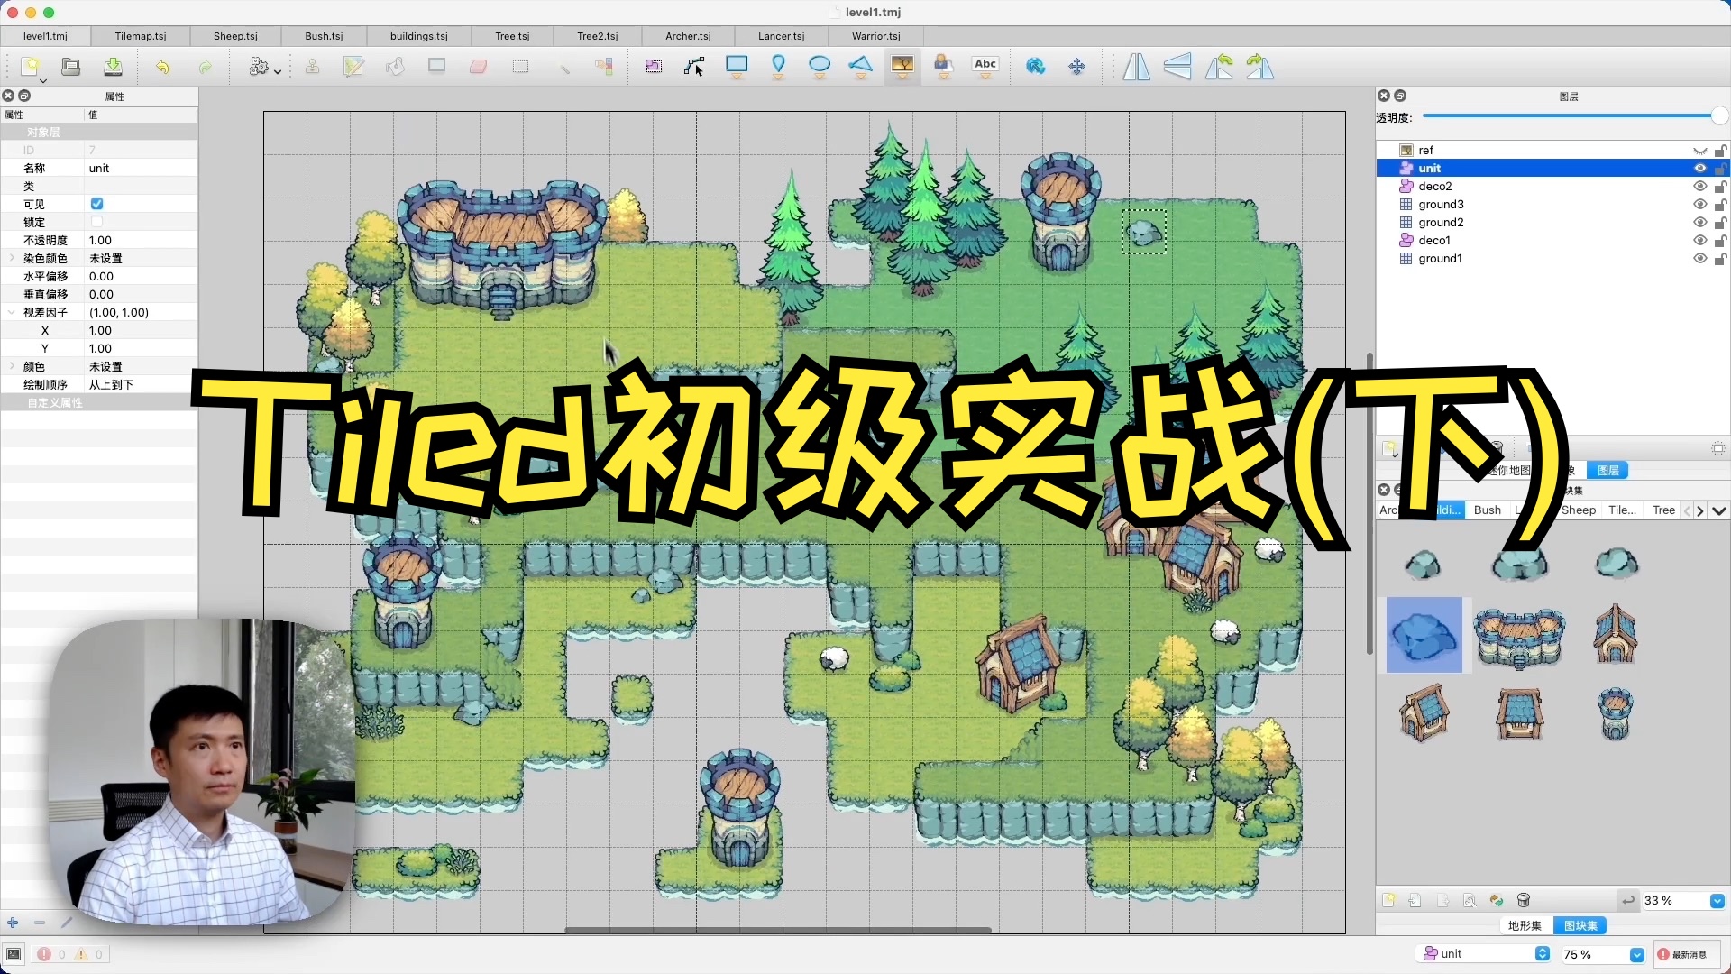
Task: Undo the last action
Action: [162, 66]
